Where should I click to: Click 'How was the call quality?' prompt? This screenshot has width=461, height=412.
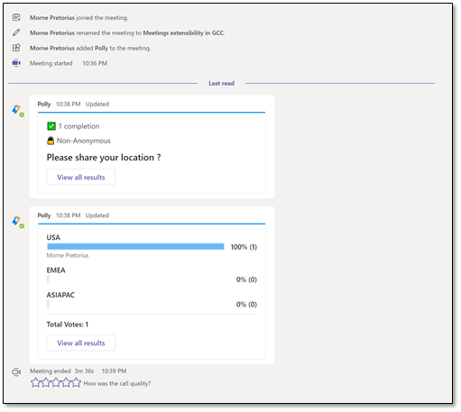pos(117,383)
